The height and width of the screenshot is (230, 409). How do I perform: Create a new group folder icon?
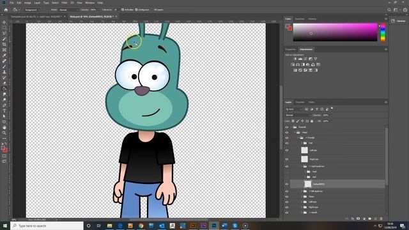point(370,218)
